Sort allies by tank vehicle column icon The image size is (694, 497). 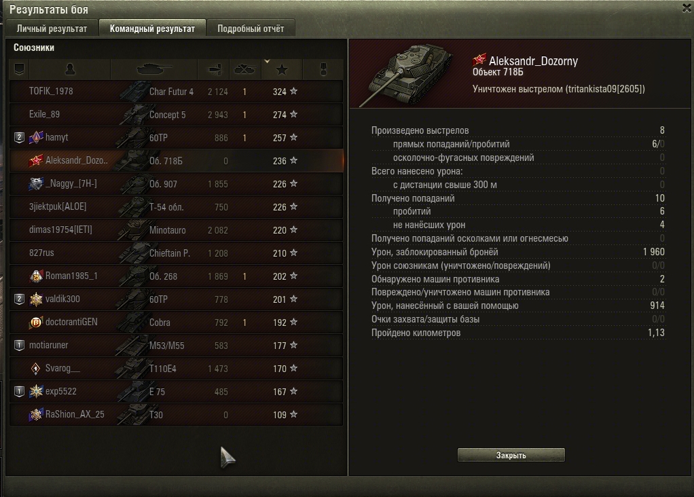(x=153, y=69)
